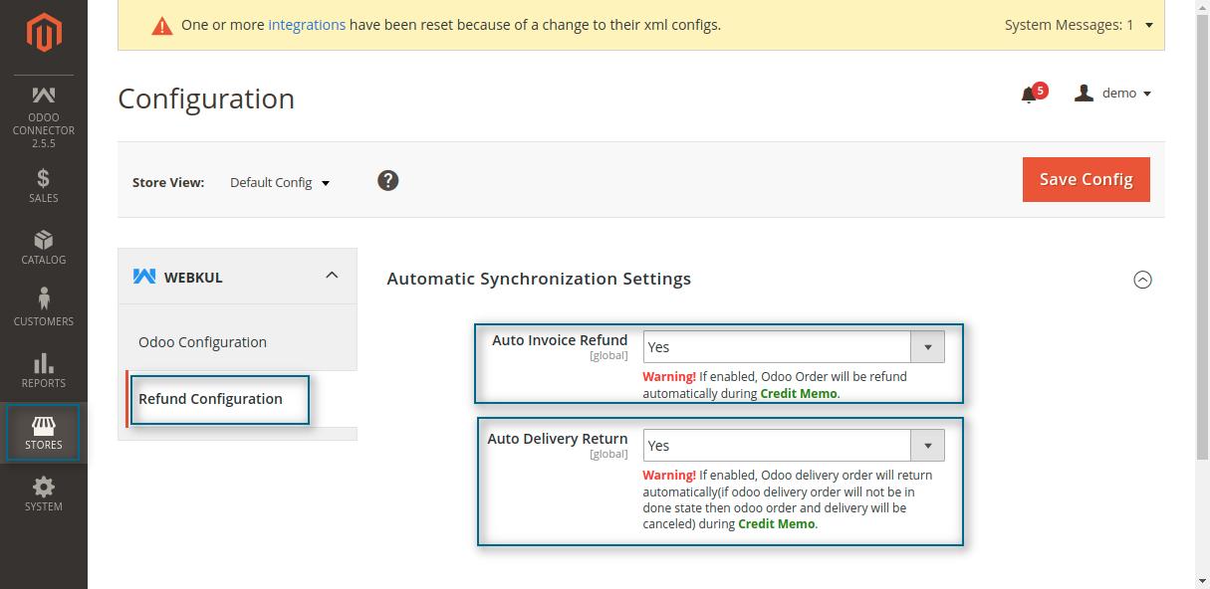Viewport: 1210px width, 589px height.
Task: Expand the demo user account menu
Action: tap(1113, 94)
